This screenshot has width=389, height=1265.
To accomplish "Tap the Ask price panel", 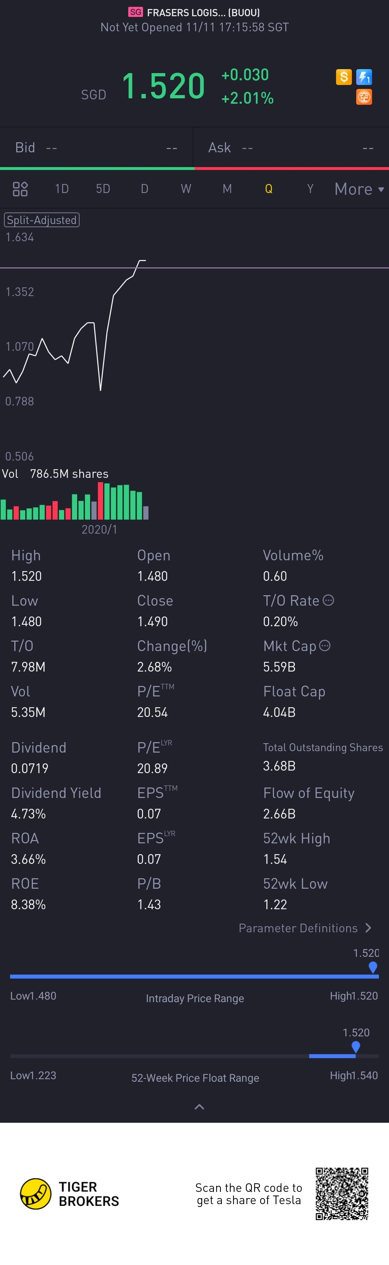I will point(291,147).
